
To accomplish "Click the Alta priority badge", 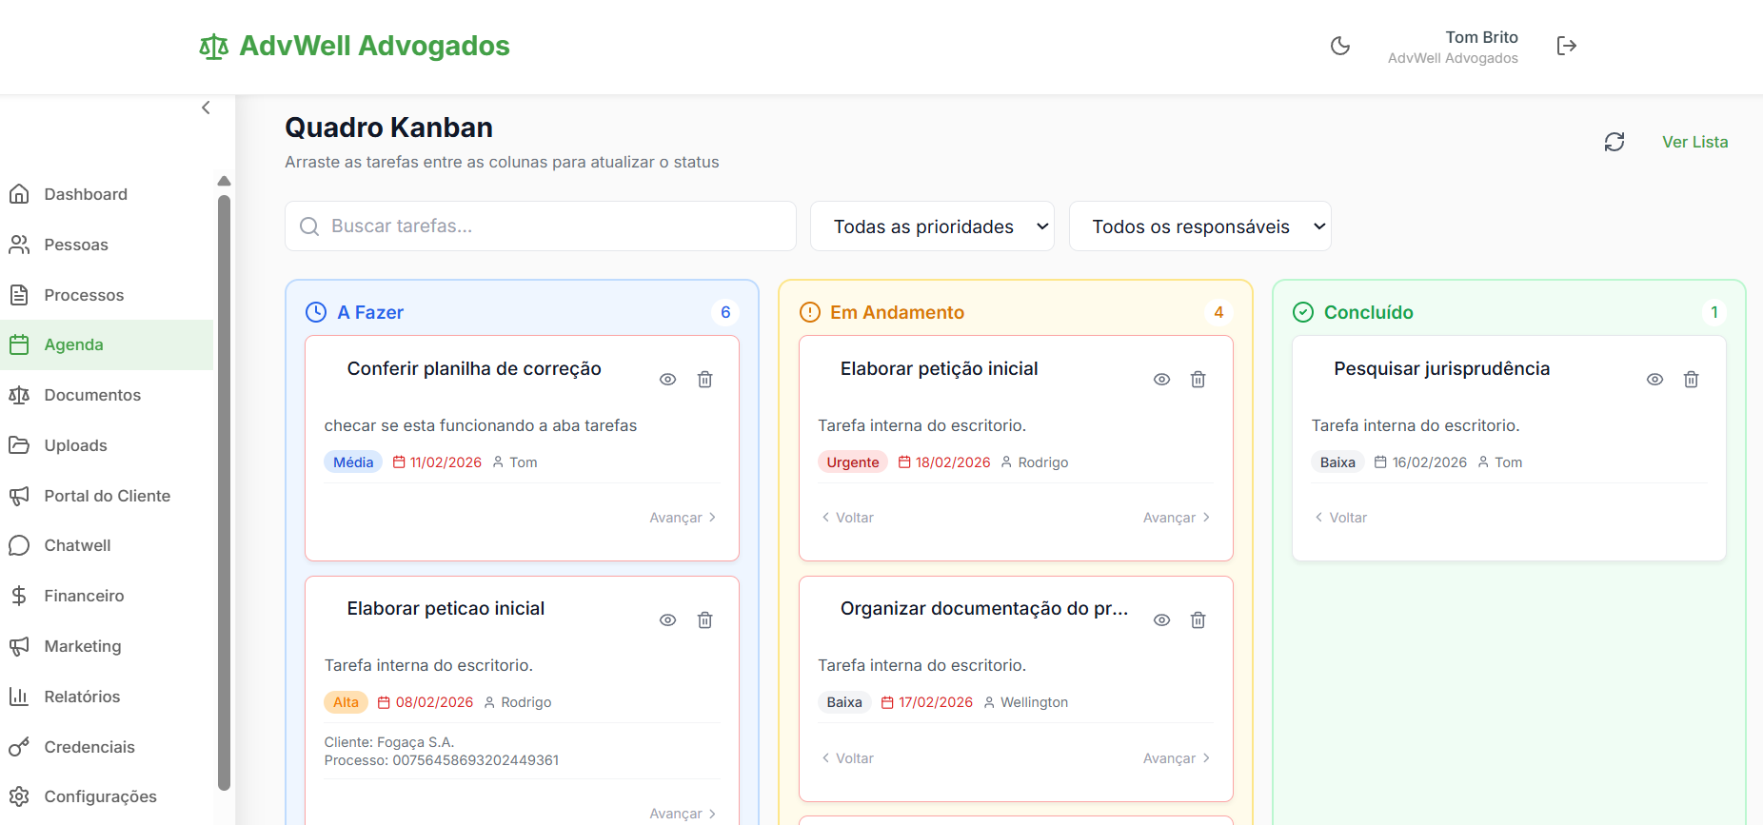I will 346,702.
